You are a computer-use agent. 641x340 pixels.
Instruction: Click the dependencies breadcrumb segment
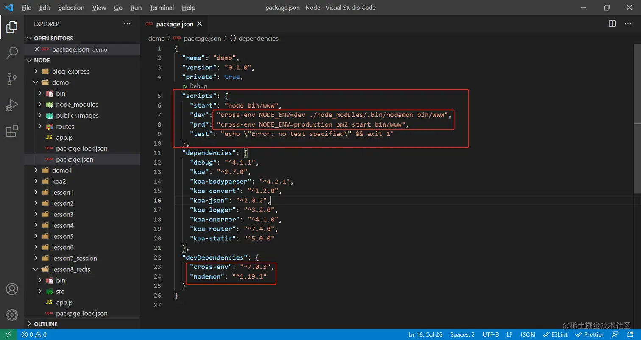point(254,38)
